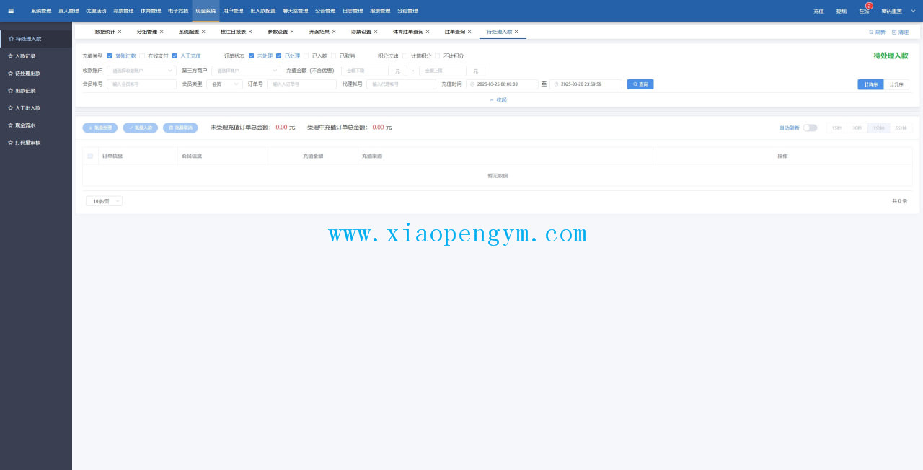
Task: Click the 订单号 input field
Action: coord(301,84)
